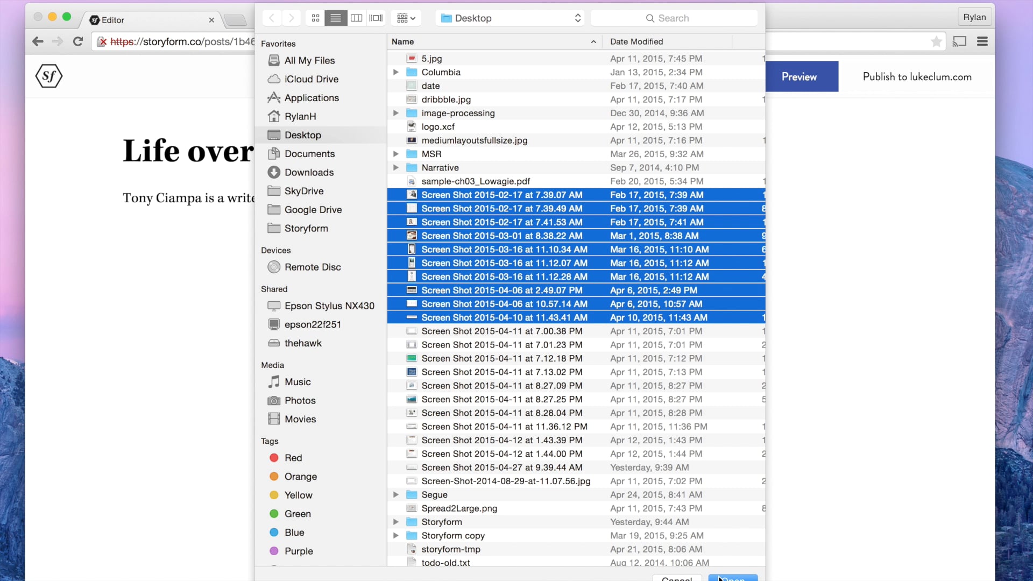Open iCloud Drive in sidebar
Screen dimensions: 1033x581
[x=321, y=79]
